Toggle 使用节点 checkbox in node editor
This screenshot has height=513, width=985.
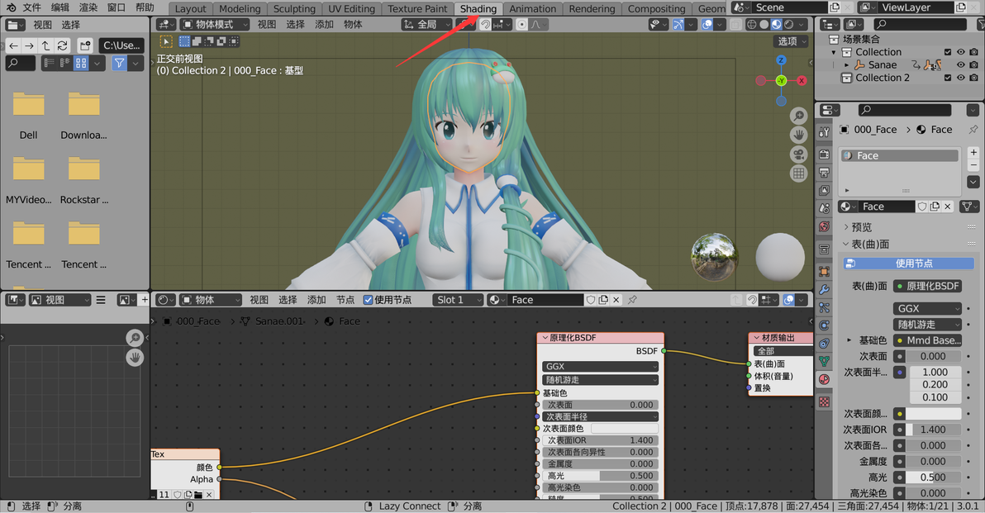tap(368, 300)
